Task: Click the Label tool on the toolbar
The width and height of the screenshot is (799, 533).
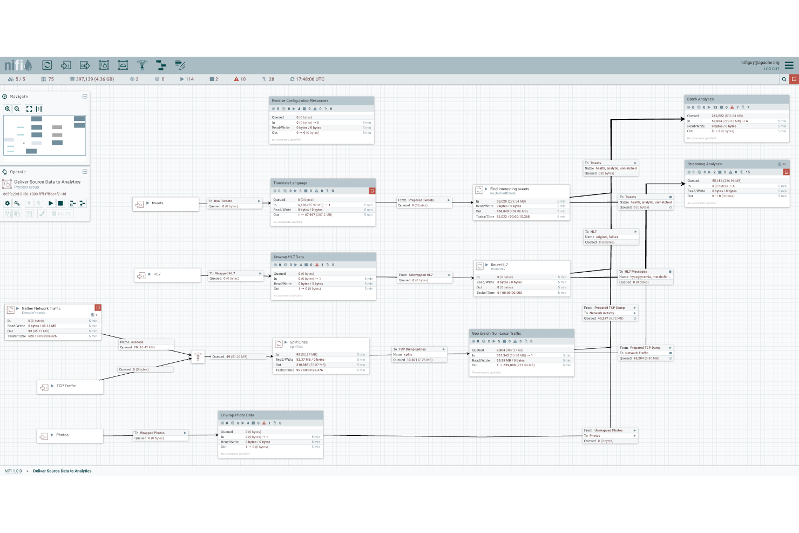Action: pyautogui.click(x=180, y=65)
